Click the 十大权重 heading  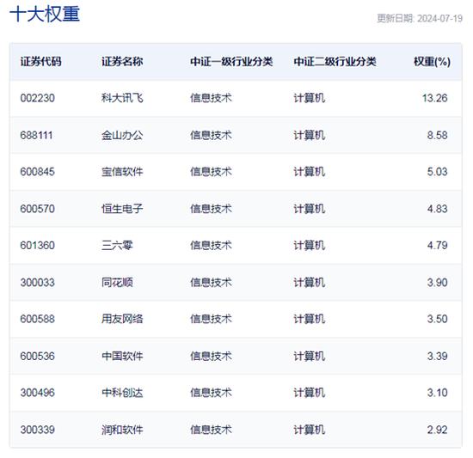45,14
